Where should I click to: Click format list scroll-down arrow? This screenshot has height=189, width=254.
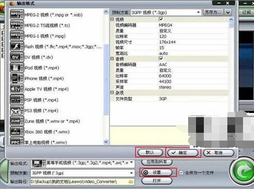106,142
